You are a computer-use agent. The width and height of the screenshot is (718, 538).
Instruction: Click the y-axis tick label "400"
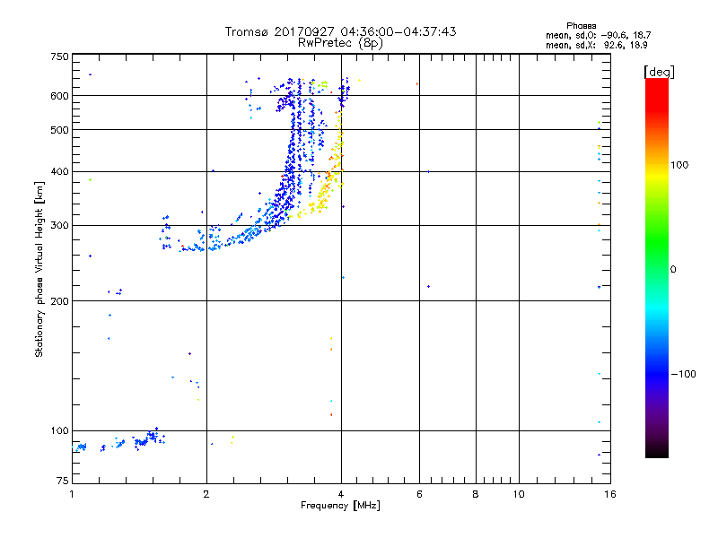pos(59,172)
